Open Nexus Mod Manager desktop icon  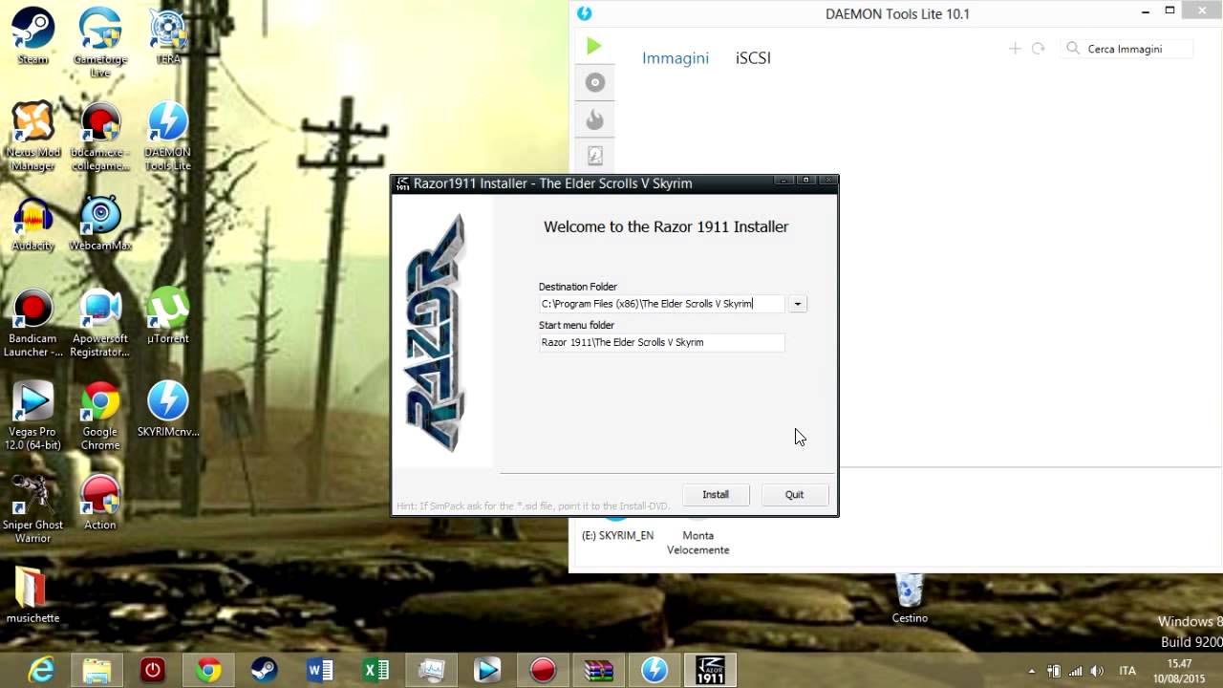point(32,137)
